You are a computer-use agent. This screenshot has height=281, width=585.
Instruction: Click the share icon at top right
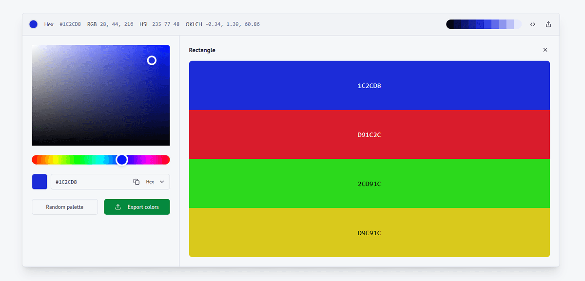tap(548, 24)
